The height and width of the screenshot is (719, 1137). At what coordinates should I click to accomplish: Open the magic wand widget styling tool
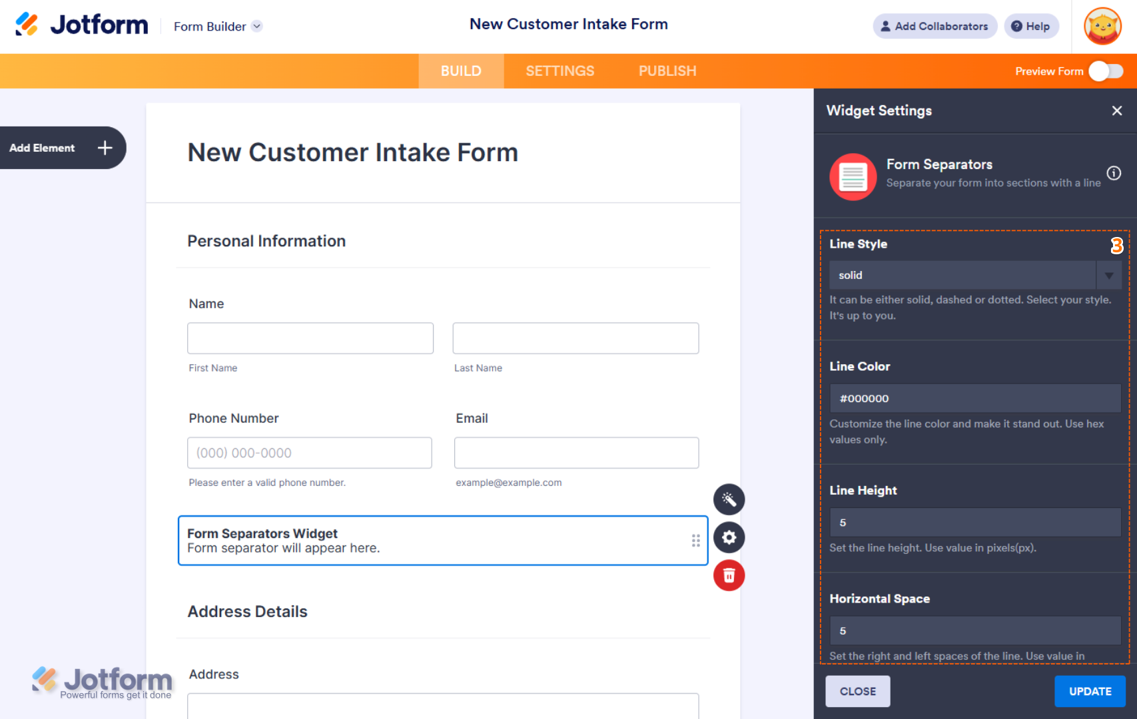click(729, 499)
